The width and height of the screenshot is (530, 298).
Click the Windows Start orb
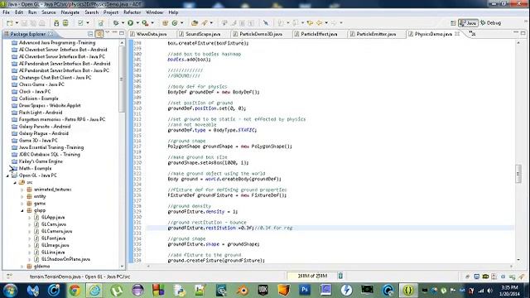pyautogui.click(x=10, y=291)
